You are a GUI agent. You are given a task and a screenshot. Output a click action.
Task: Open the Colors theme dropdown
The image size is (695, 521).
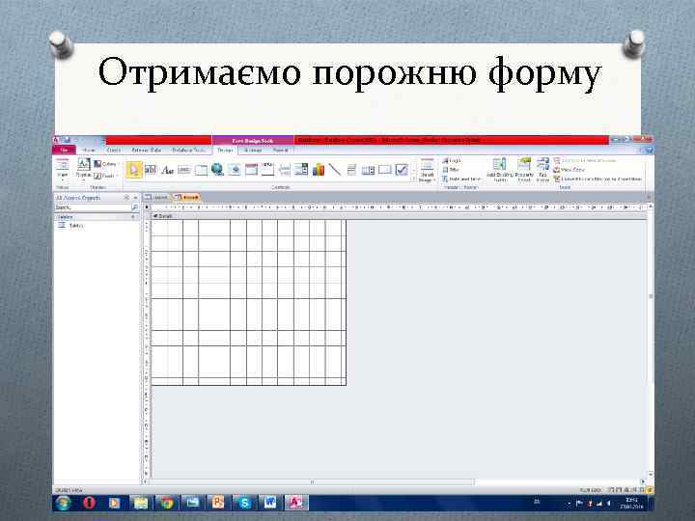106,164
